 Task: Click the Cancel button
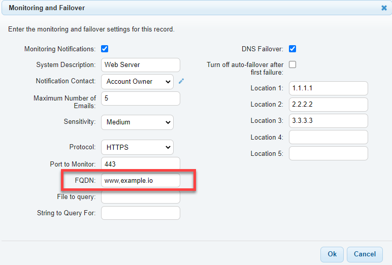pos(365,254)
